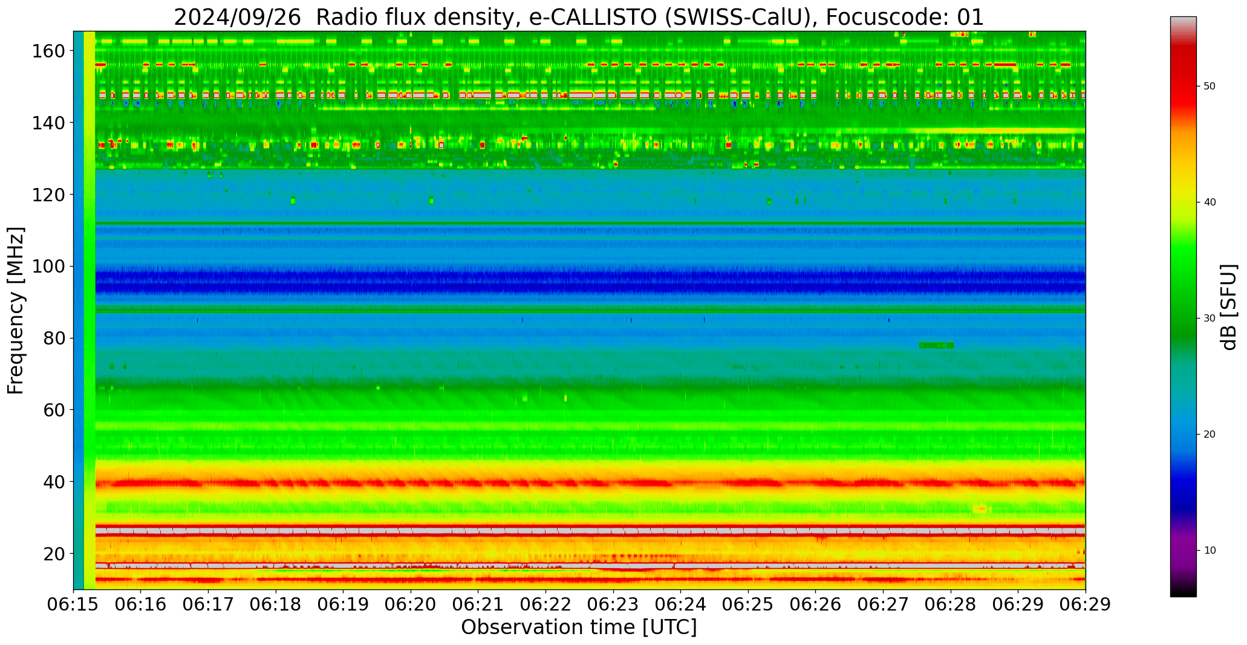The width and height of the screenshot is (1247, 645).
Task: Click the Frequency [MHz] axis label
Action: [16, 310]
